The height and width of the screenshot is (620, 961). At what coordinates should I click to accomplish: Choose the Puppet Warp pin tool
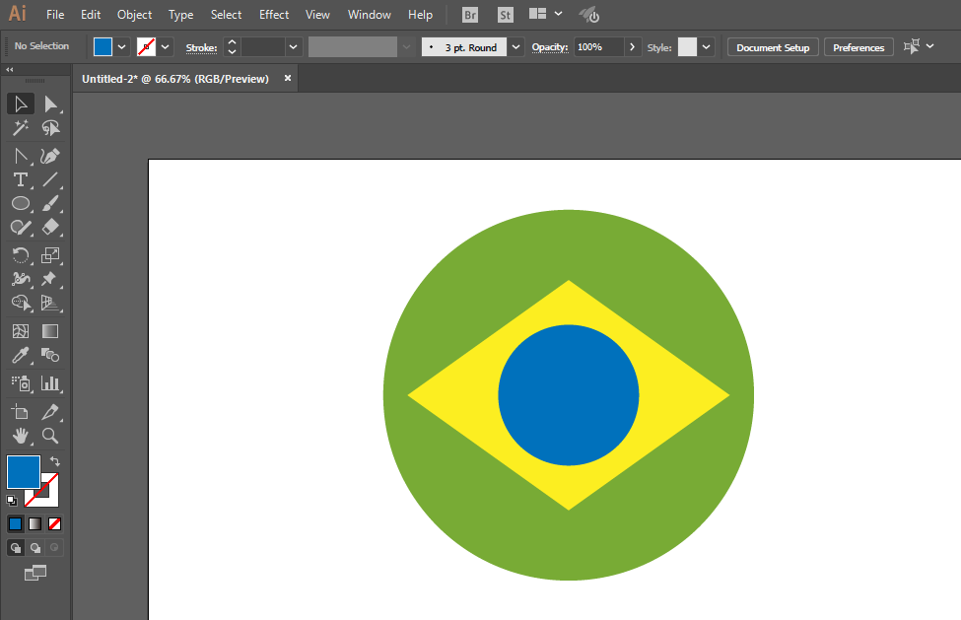[x=50, y=279]
